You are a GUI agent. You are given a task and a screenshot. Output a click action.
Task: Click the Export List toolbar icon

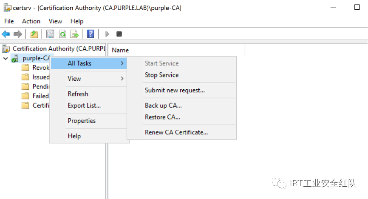75,34
